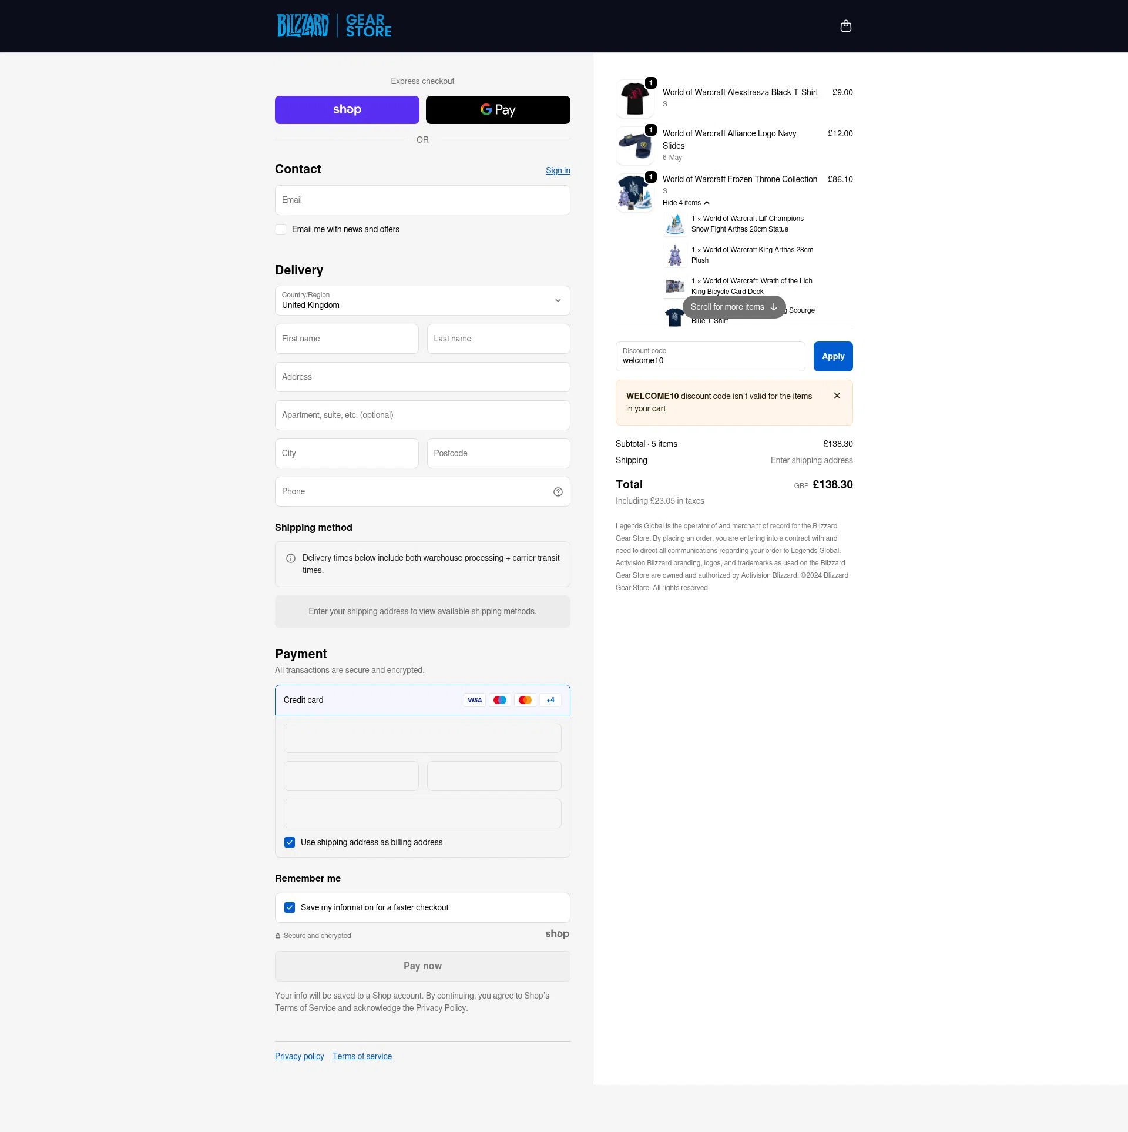Focus the Email input field
Screen dimensions: 1128x1132
pos(422,200)
